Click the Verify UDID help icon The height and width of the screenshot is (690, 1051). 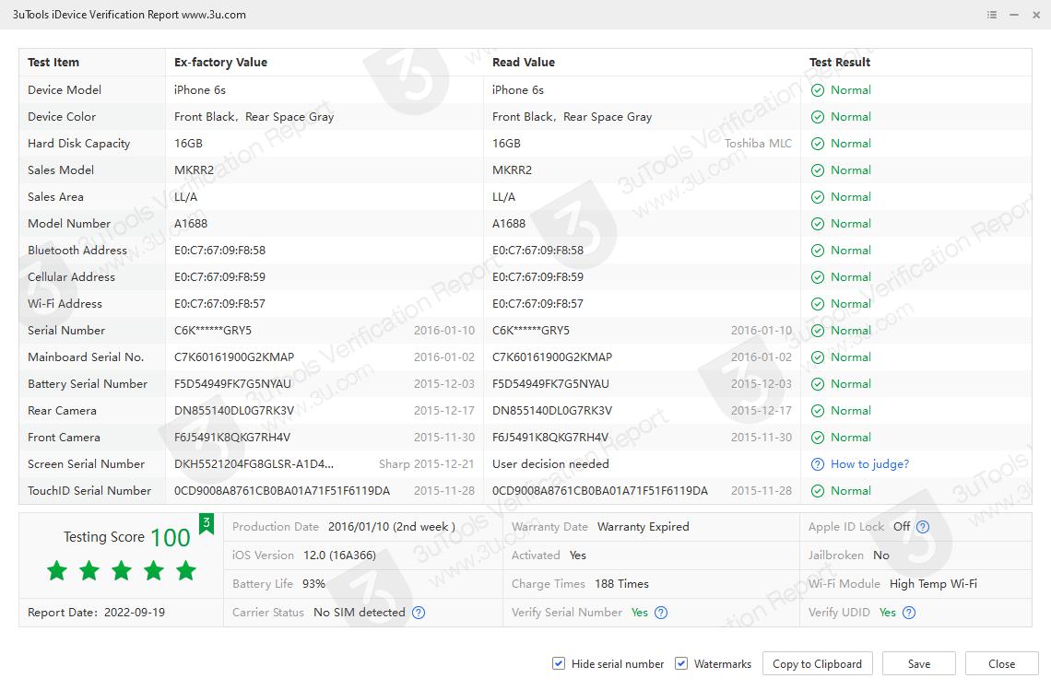[x=909, y=613]
